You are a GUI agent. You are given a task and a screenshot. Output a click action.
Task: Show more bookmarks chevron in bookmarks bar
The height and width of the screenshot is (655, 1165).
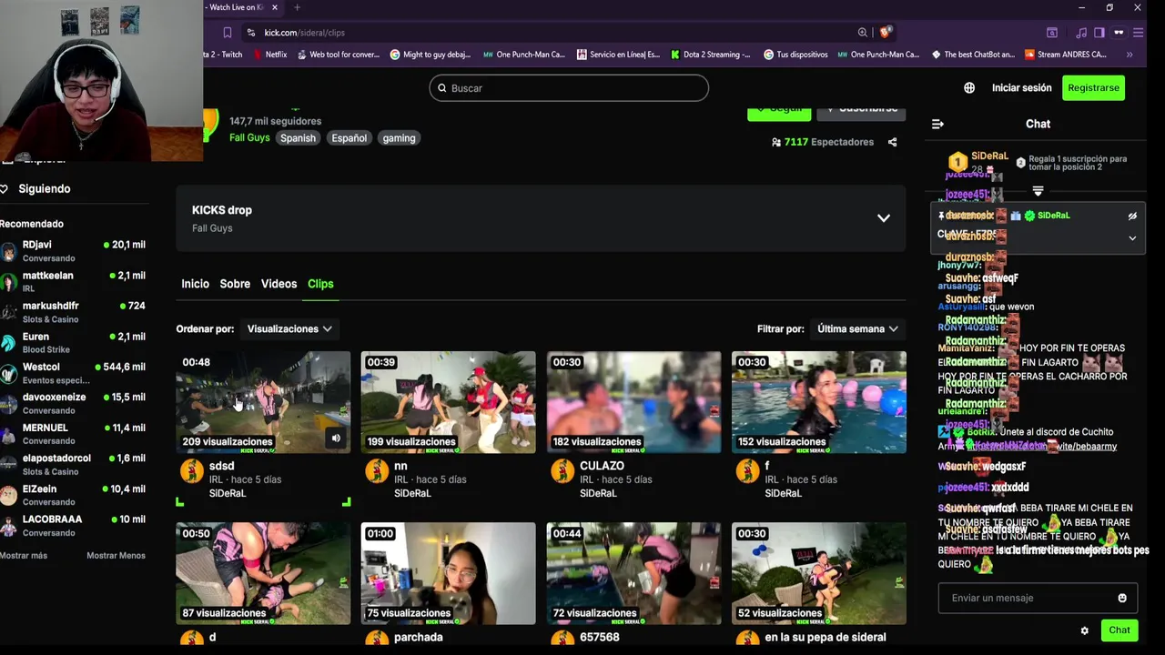coord(1130,55)
